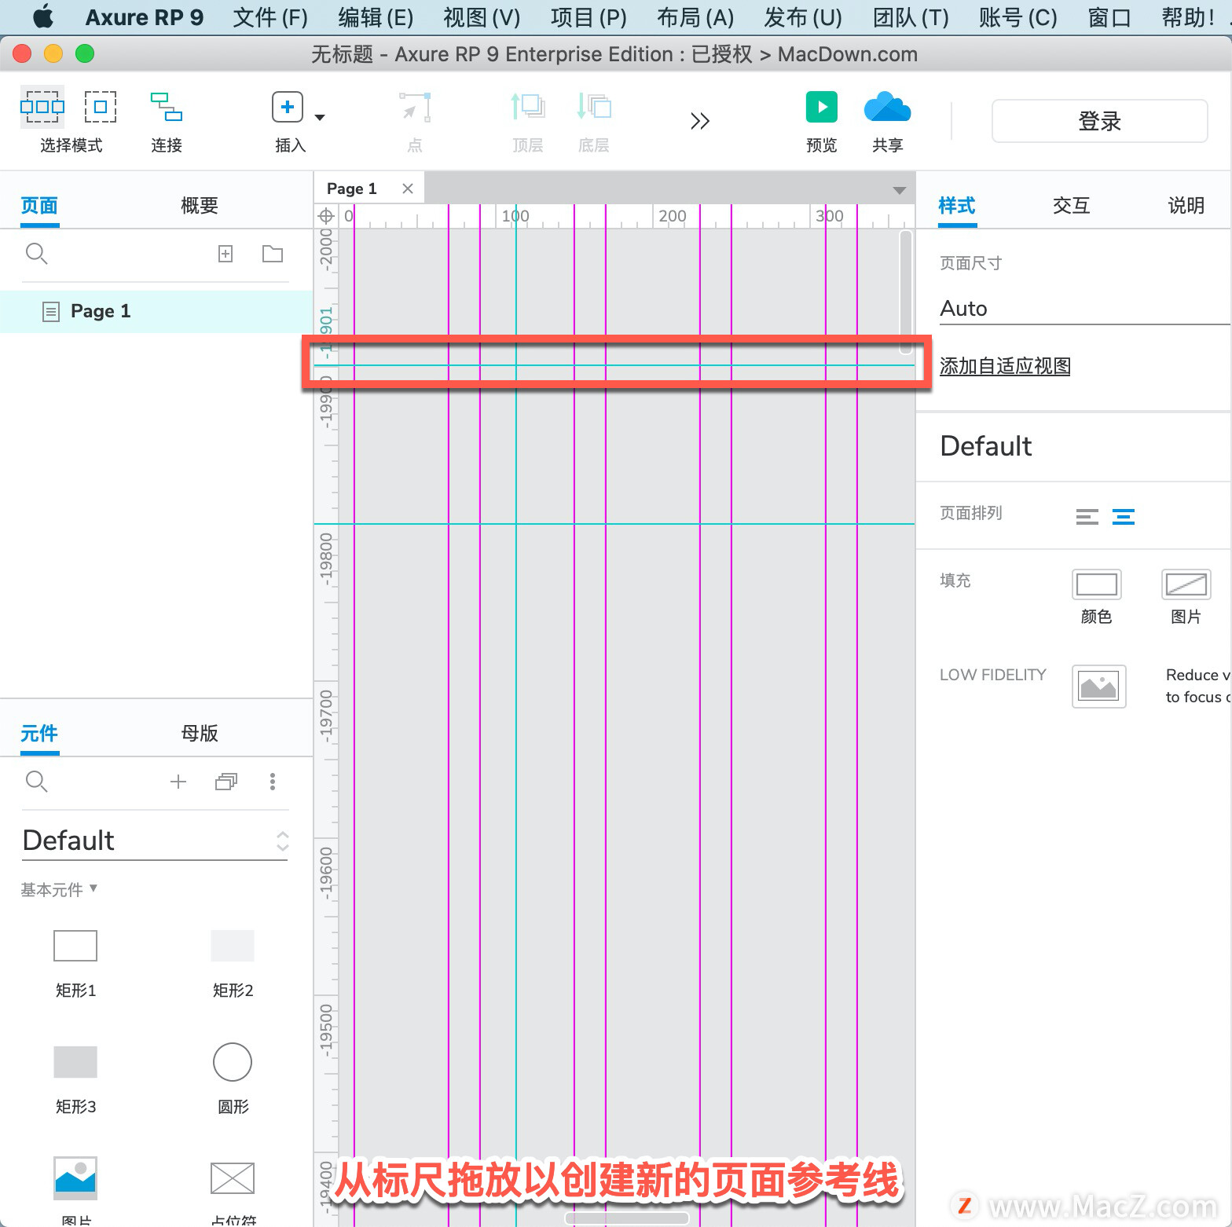
Task: Set page alignment to center
Action: point(1124,517)
